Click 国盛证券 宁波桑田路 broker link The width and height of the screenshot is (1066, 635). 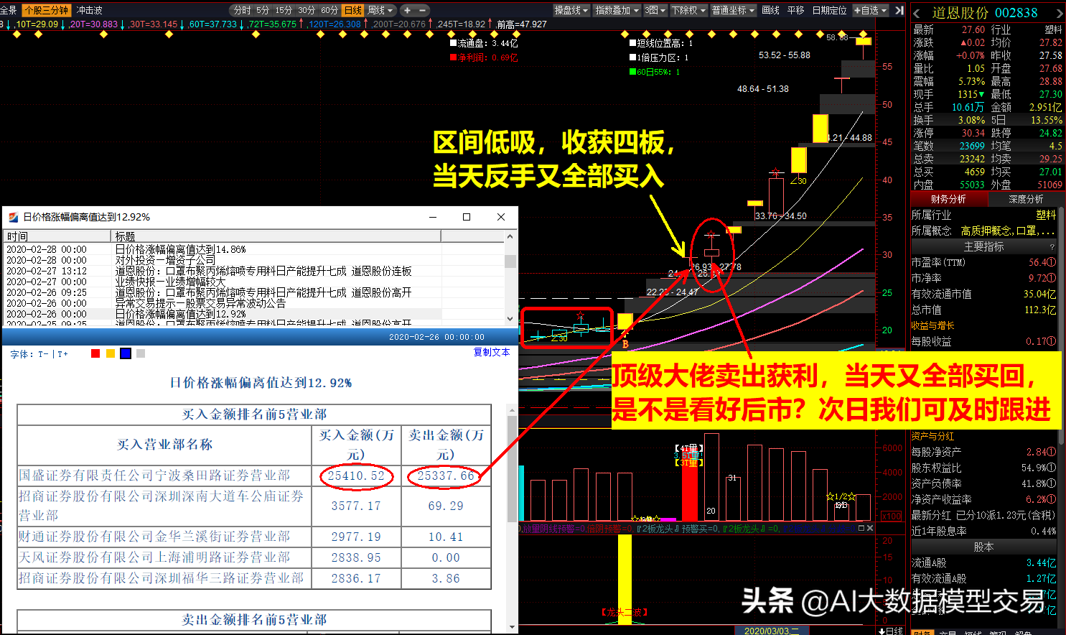click(x=154, y=476)
